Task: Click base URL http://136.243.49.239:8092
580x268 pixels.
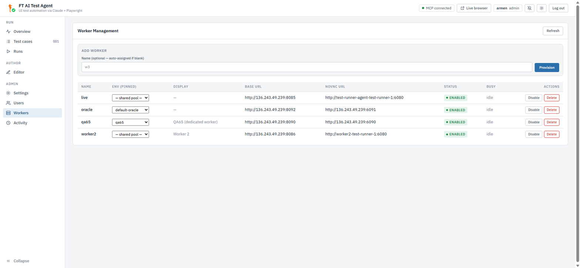Action: (x=270, y=110)
